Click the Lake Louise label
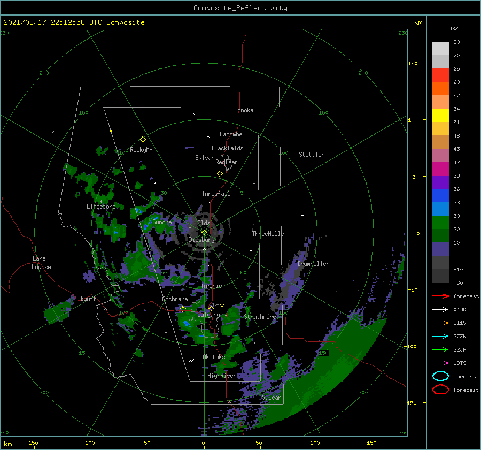Screen dimensions: 481x450 point(41,263)
